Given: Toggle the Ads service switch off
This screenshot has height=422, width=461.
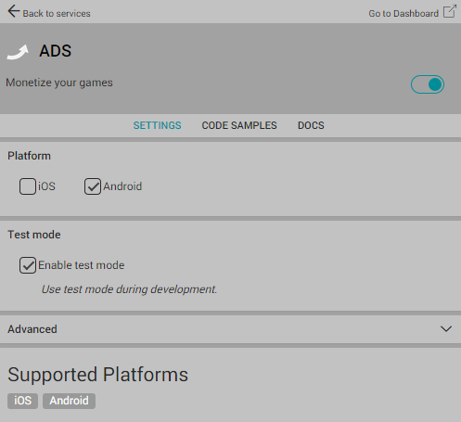Looking at the screenshot, I should pyautogui.click(x=428, y=84).
